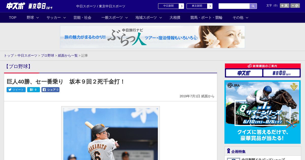Expand the 地域スポーツ dropdown chevron
The height and width of the screenshot is (160, 305).
(161, 18)
